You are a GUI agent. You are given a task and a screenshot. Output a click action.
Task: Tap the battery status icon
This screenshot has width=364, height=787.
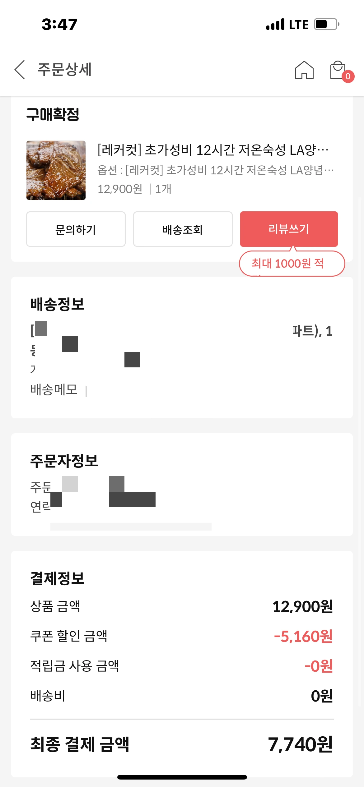(x=326, y=24)
